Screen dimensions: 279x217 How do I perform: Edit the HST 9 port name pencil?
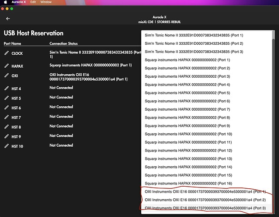tap(7, 136)
